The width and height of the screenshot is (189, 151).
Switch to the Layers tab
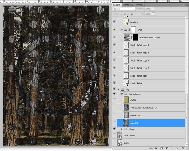pyautogui.click(x=117, y=5)
